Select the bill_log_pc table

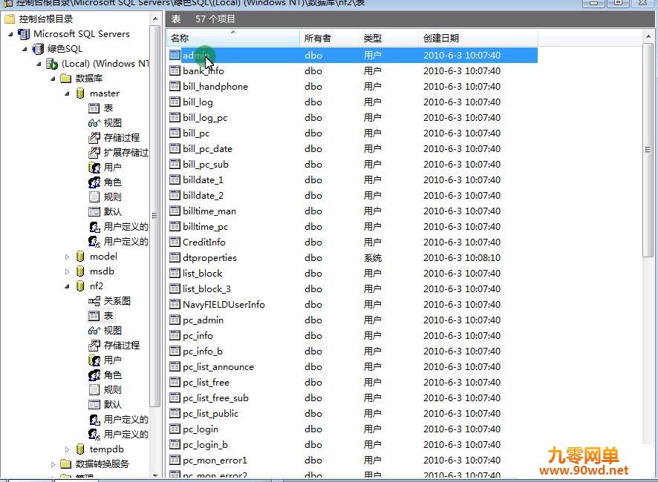[205, 118]
